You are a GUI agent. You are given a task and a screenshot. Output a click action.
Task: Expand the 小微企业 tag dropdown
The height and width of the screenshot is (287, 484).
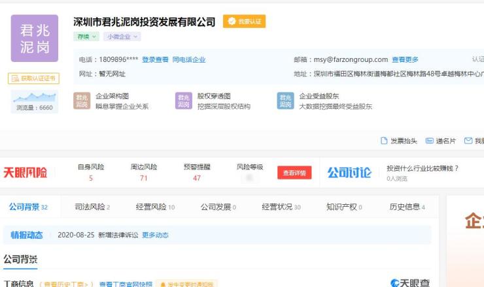pyautogui.click(x=122, y=37)
